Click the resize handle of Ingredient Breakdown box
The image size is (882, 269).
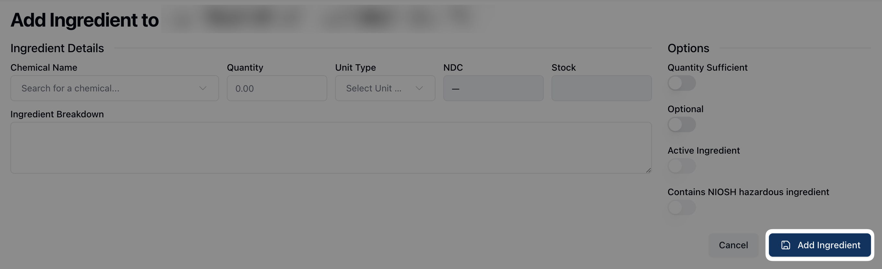coord(648,170)
